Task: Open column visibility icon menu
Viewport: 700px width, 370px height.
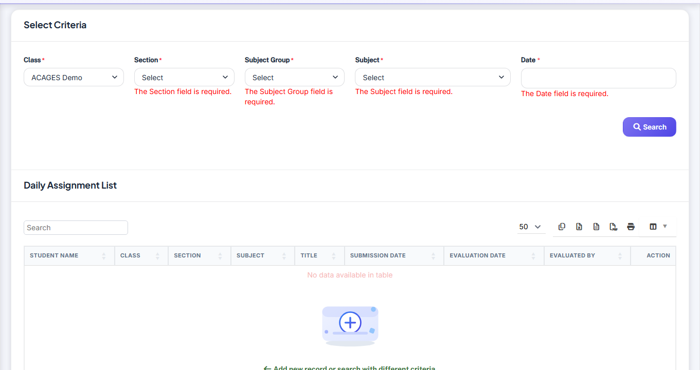Action: coord(658,227)
